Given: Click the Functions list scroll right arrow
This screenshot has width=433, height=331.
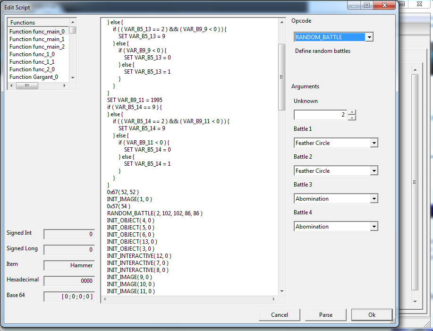Looking at the screenshot, I should coord(64,85).
